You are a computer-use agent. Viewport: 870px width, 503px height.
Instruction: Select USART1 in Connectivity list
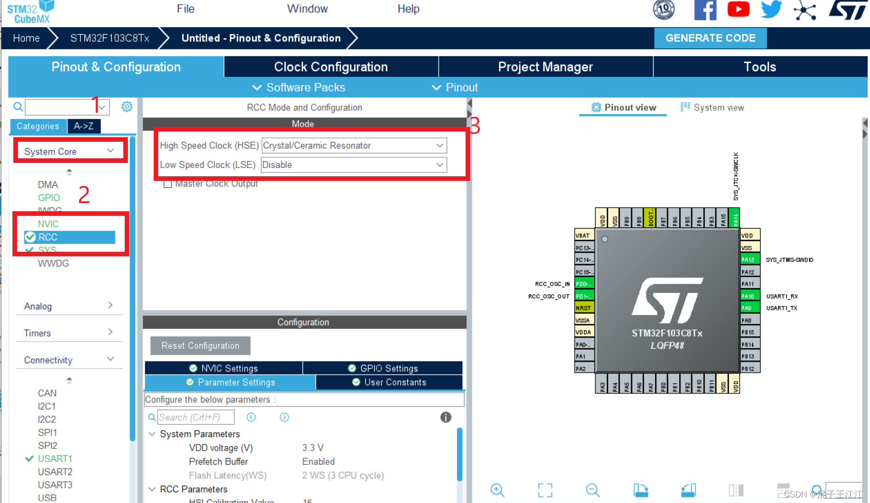coord(55,458)
